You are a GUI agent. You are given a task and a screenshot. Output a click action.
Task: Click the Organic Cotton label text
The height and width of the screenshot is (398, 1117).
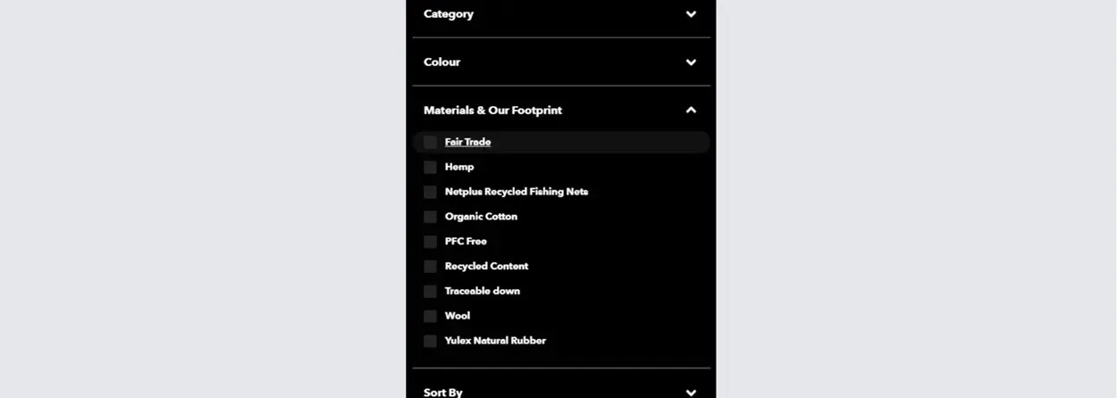[x=481, y=217]
